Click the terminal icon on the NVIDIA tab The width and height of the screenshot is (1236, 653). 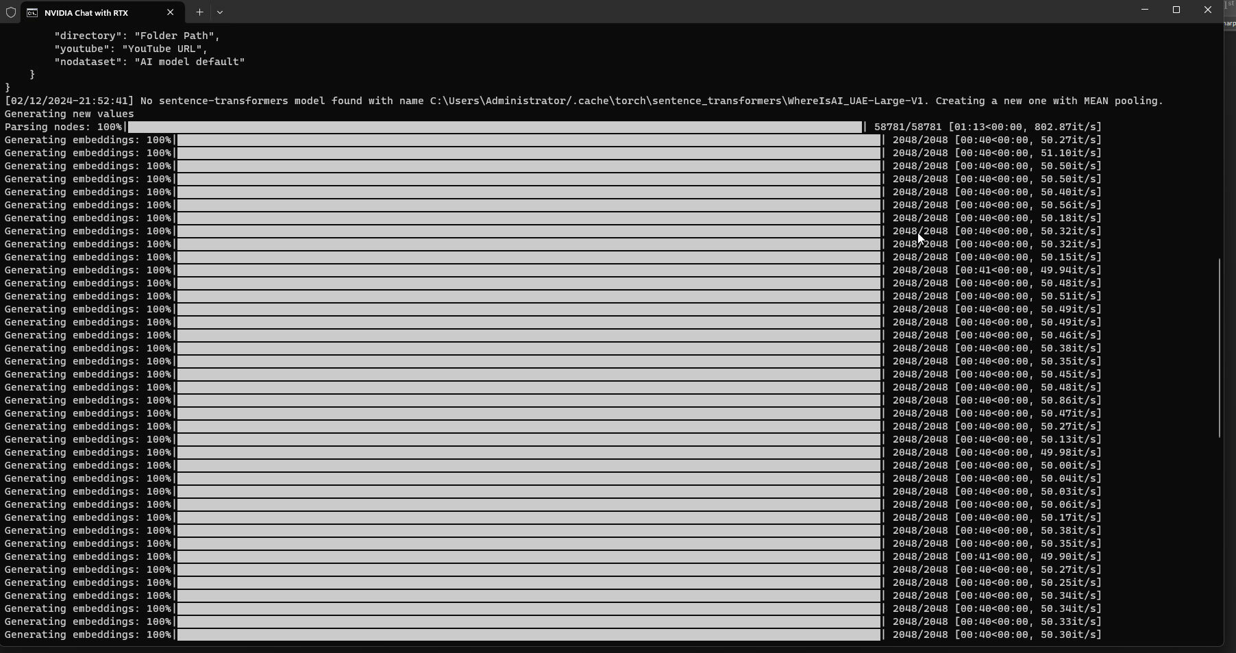click(32, 12)
